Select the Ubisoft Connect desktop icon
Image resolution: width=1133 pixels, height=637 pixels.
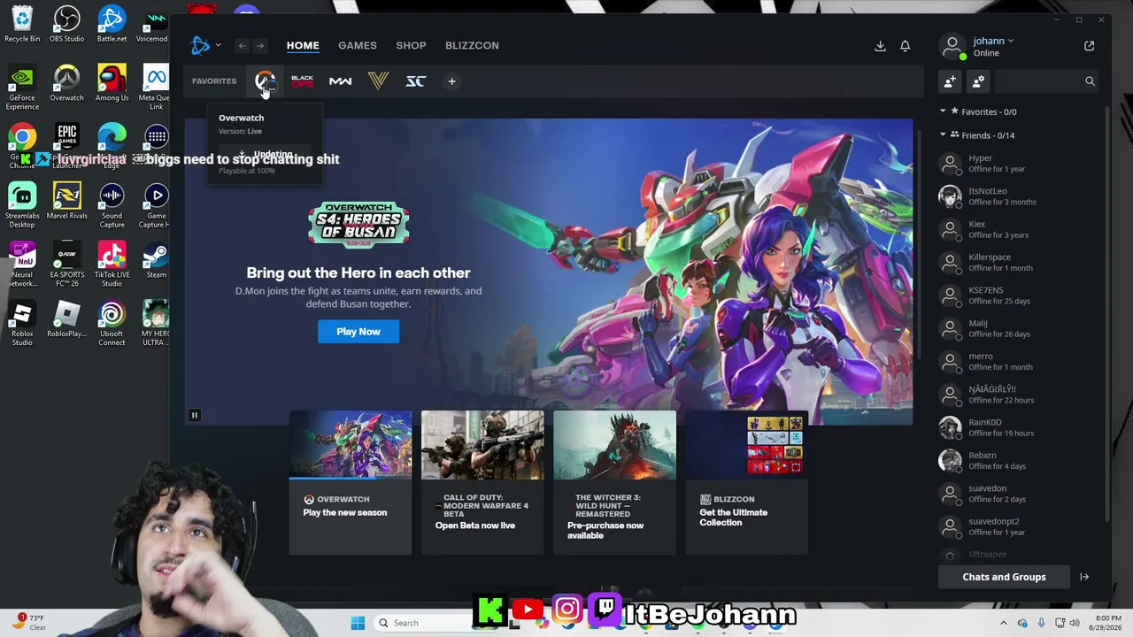click(x=112, y=324)
